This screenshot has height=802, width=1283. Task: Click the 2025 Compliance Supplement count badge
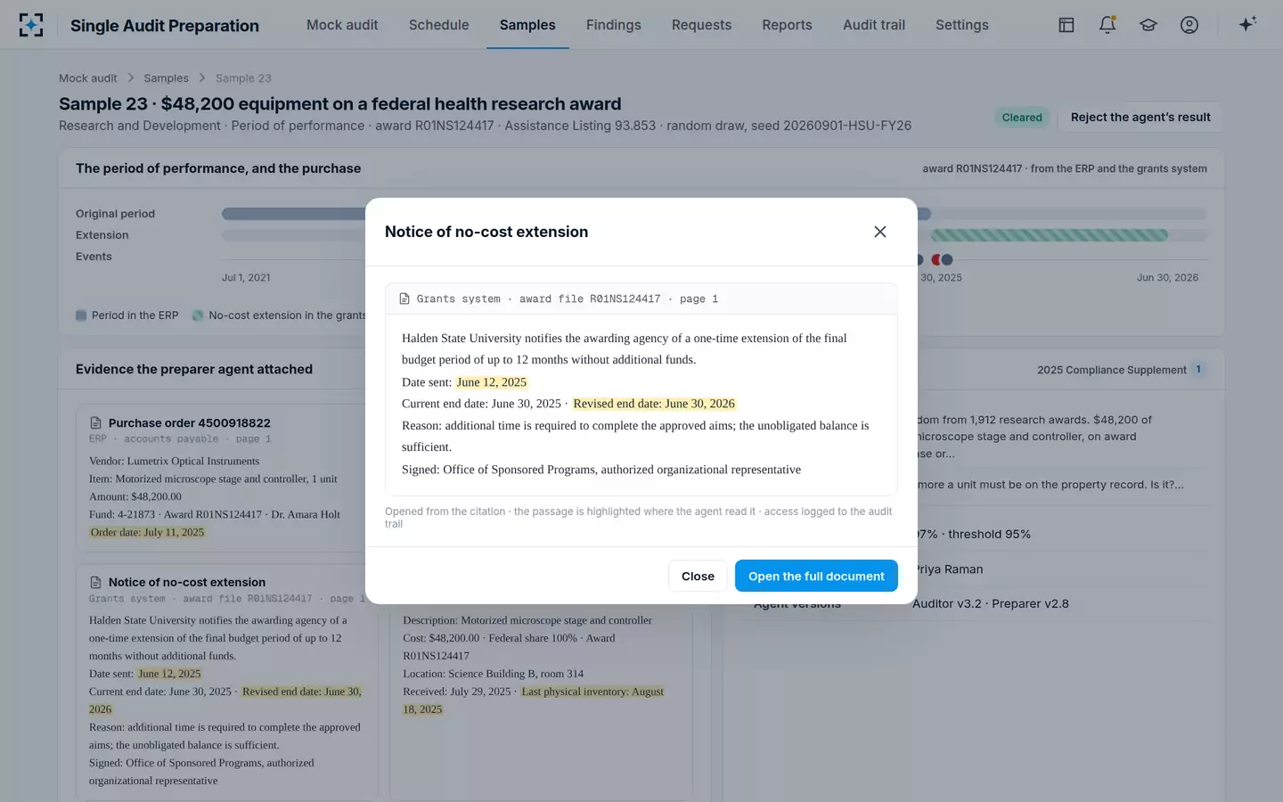[1198, 369]
